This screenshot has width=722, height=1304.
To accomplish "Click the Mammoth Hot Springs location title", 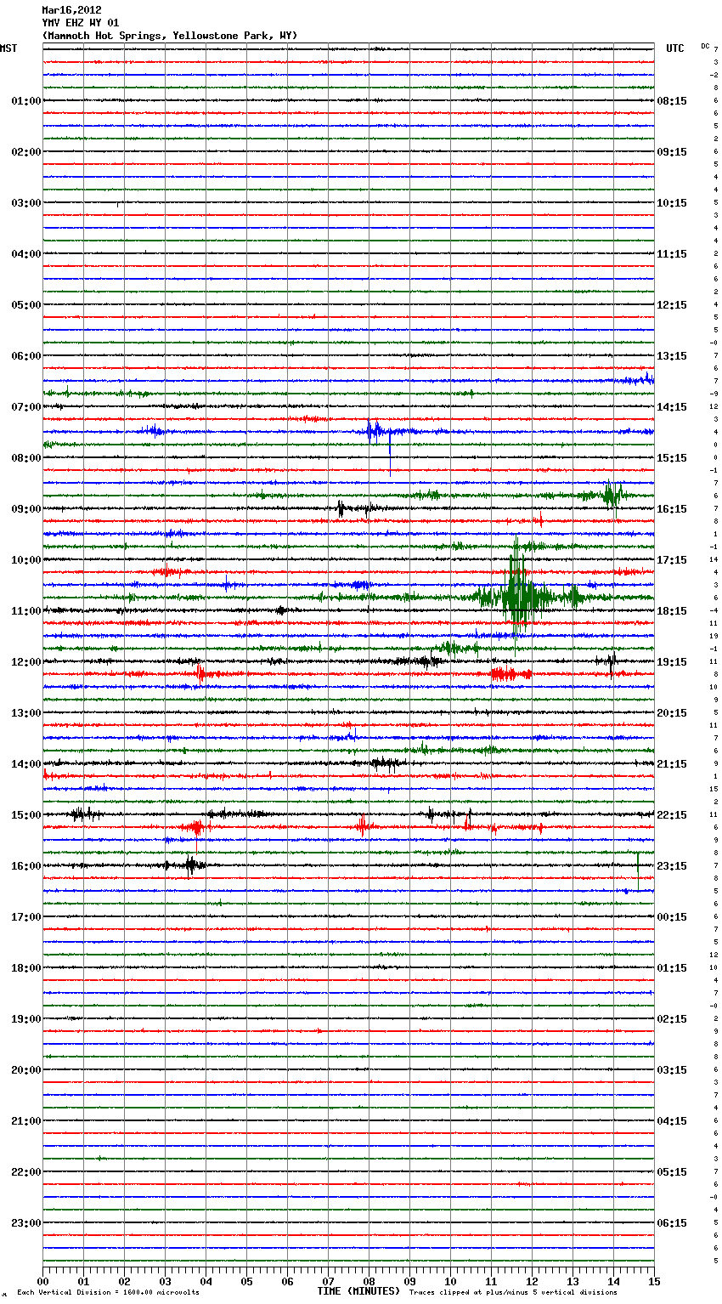I will click(170, 36).
